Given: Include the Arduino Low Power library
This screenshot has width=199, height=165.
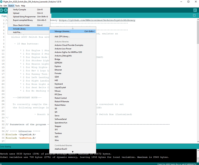Looking at the screenshot, I should pyautogui.click(x=73, y=49).
